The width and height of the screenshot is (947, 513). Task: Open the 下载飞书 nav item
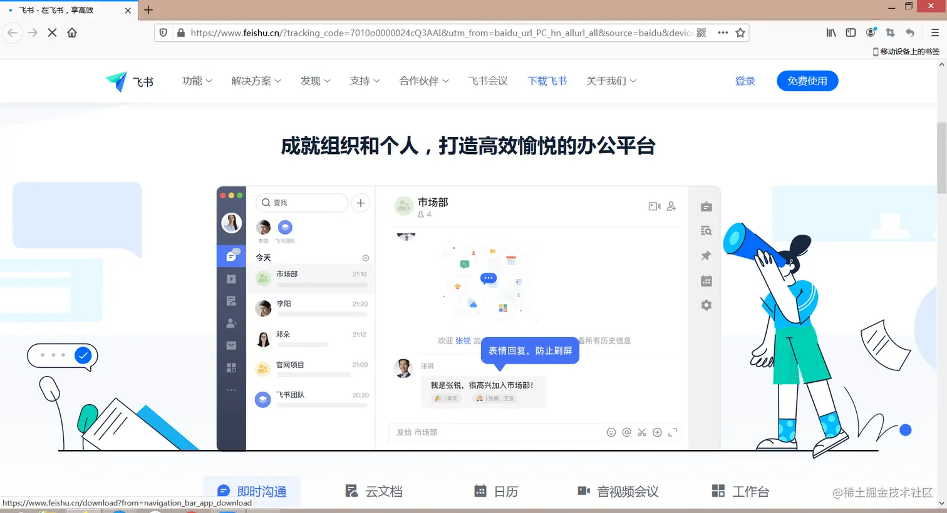[x=547, y=81]
